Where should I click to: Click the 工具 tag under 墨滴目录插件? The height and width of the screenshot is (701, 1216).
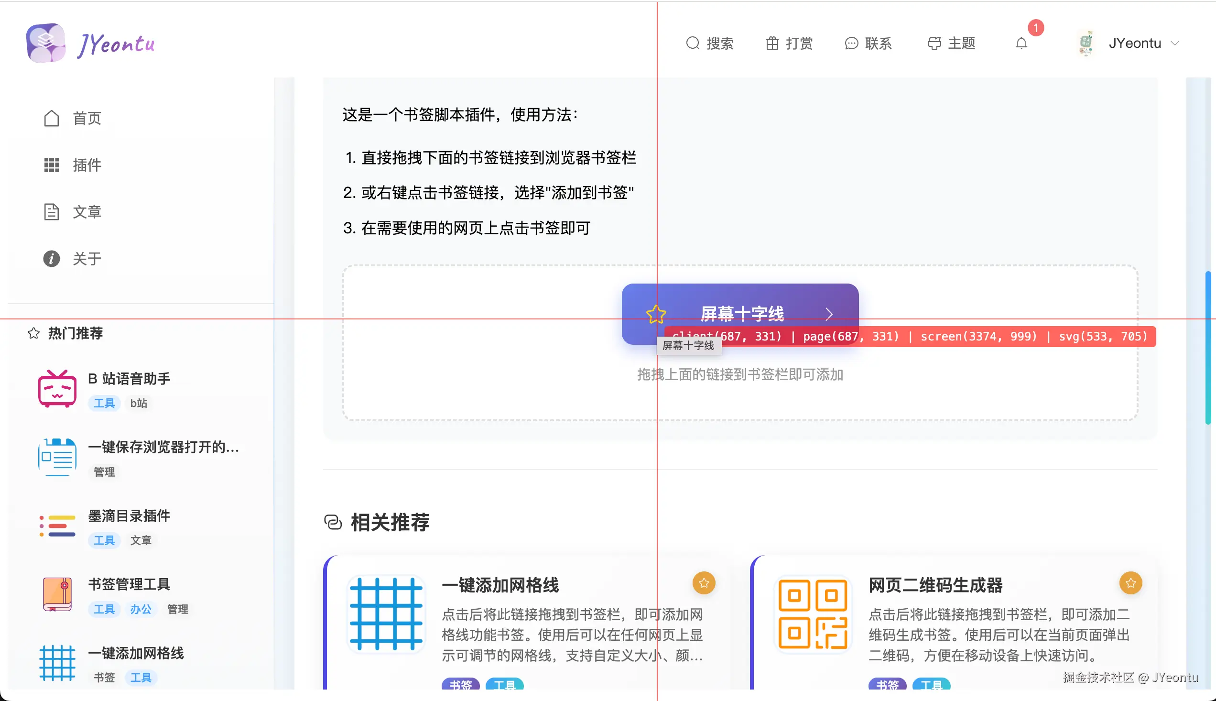coord(104,540)
